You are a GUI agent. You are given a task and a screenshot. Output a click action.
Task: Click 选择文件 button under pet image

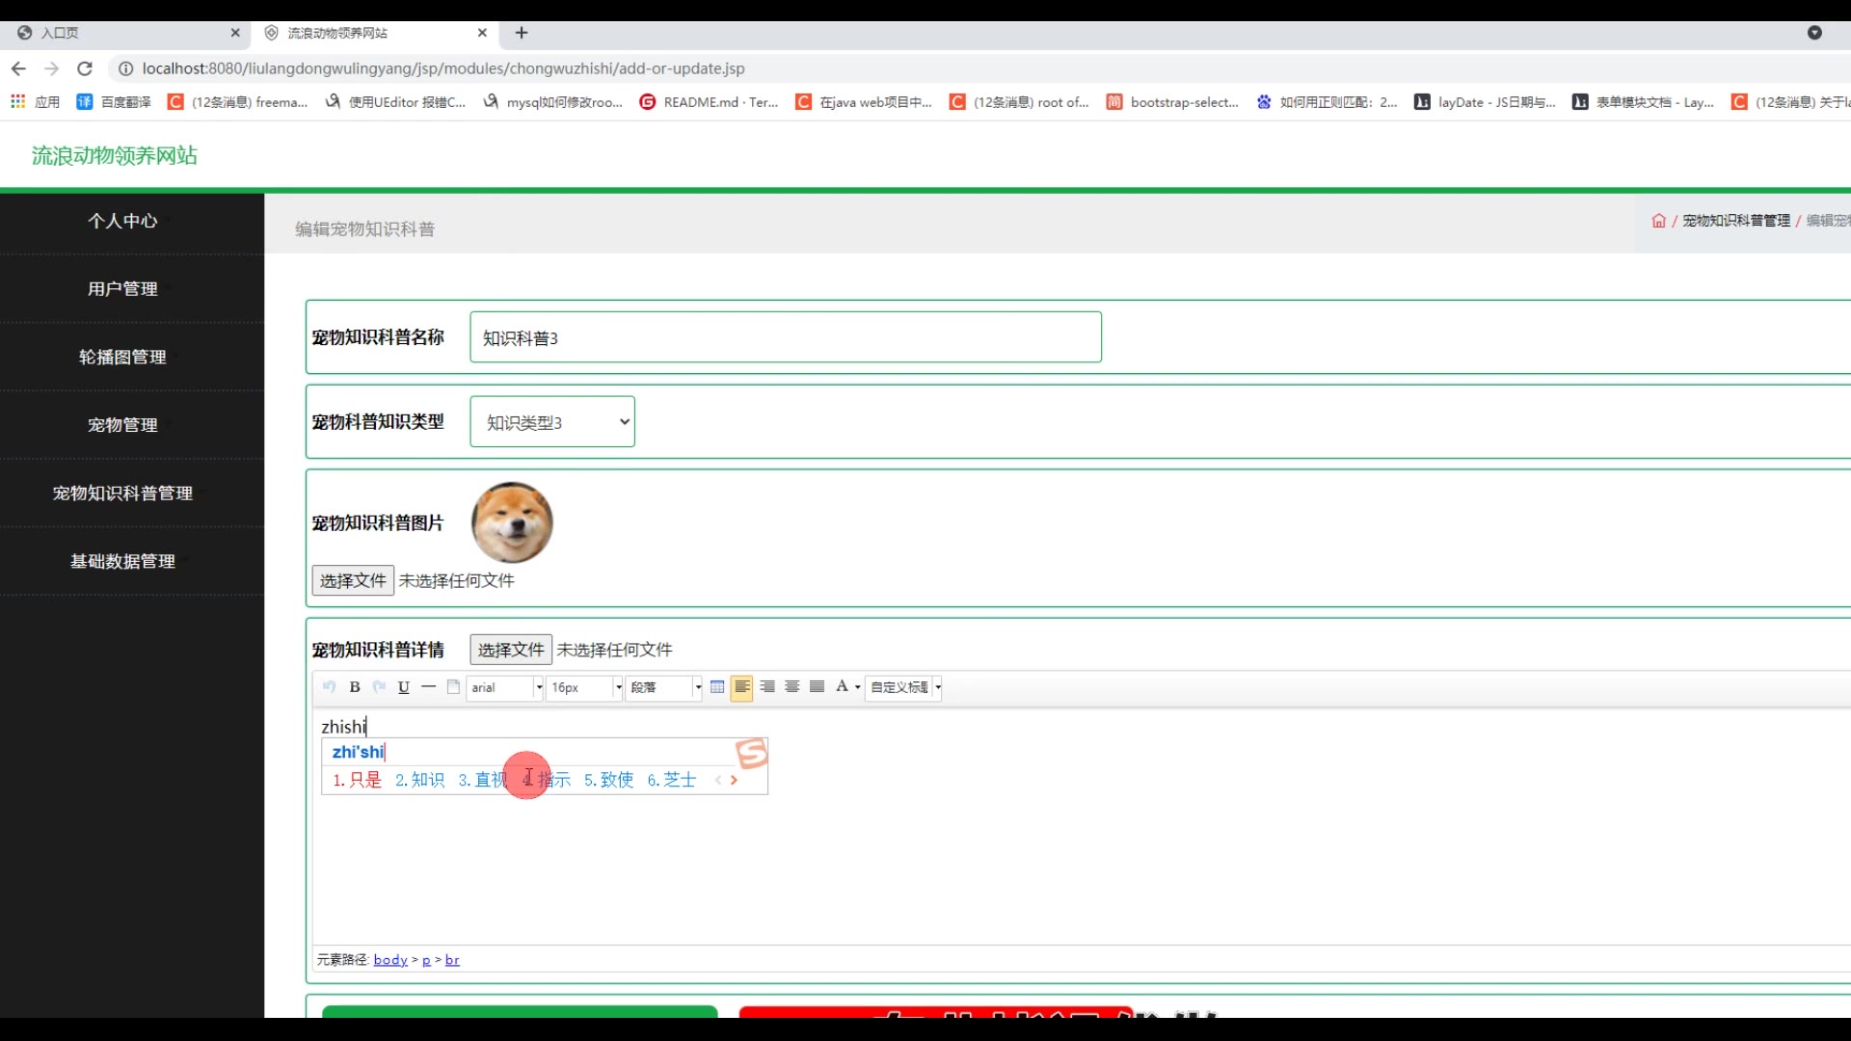pos(353,580)
